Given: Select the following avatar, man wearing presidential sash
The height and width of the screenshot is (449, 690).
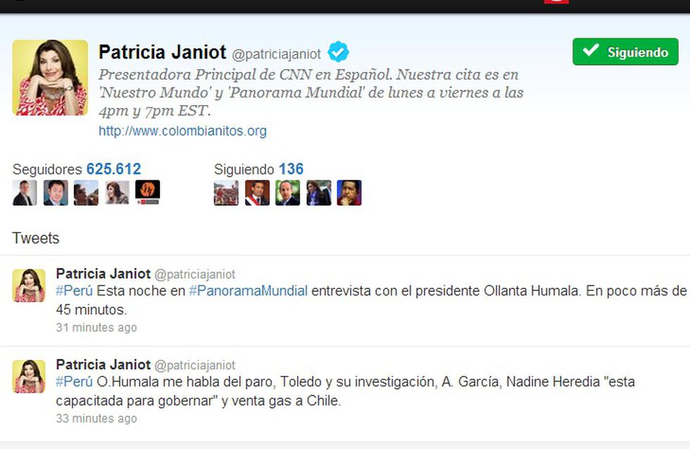Looking at the screenshot, I should click(257, 192).
